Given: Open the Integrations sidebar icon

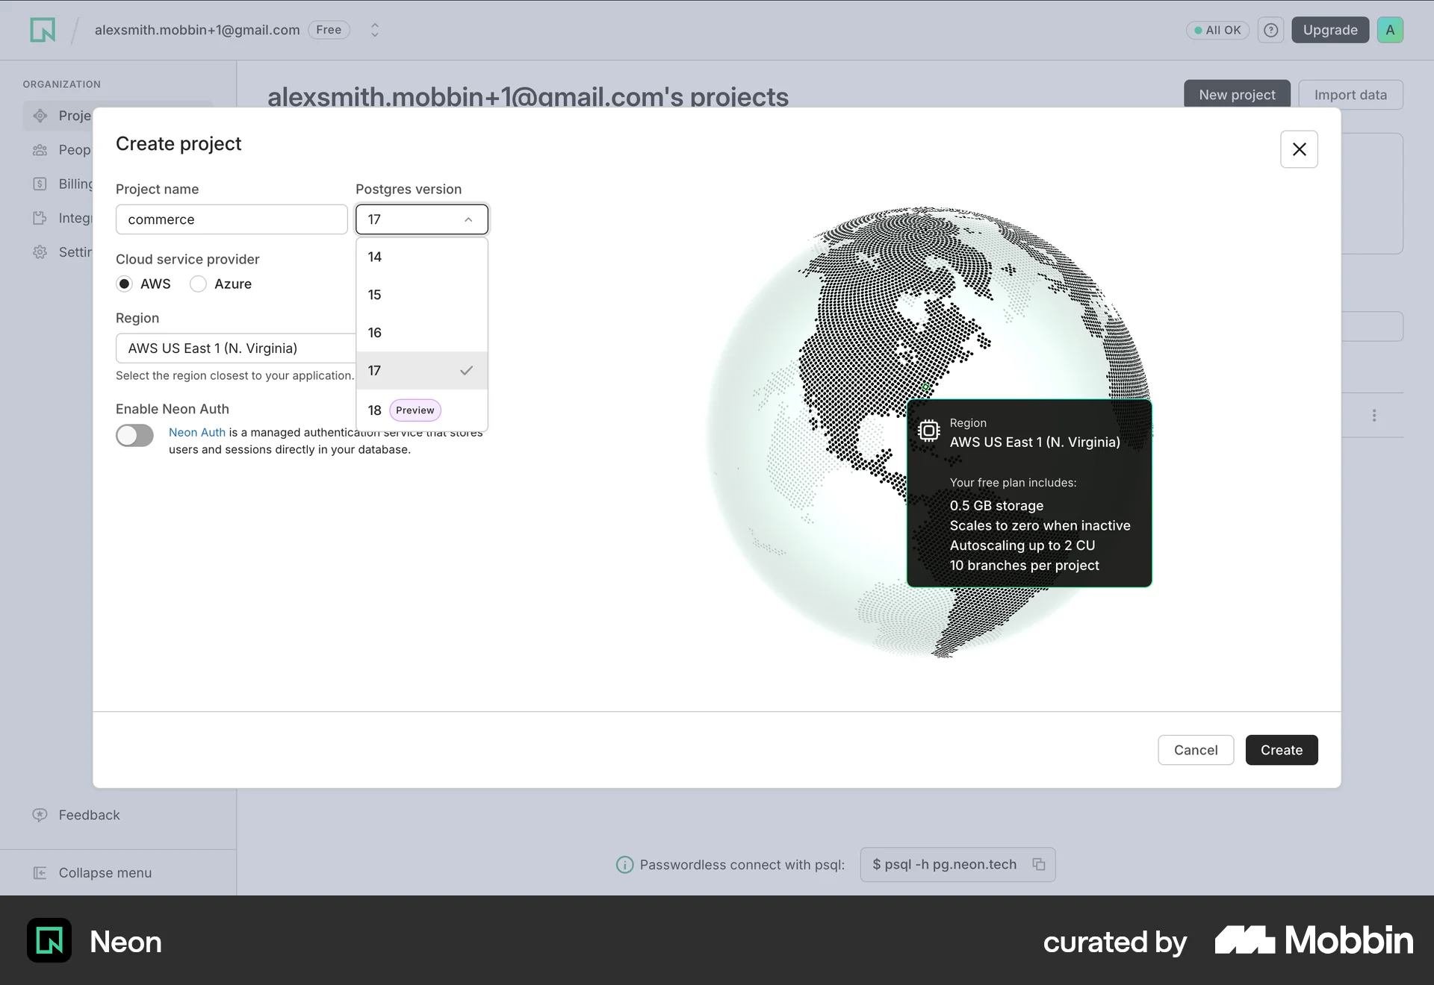Looking at the screenshot, I should pyautogui.click(x=40, y=219).
